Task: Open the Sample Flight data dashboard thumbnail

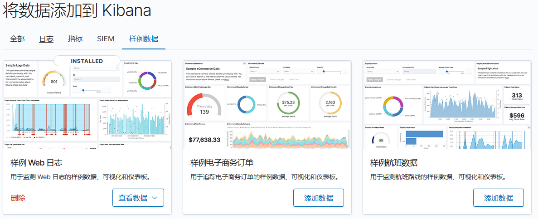Action: coord(447,105)
